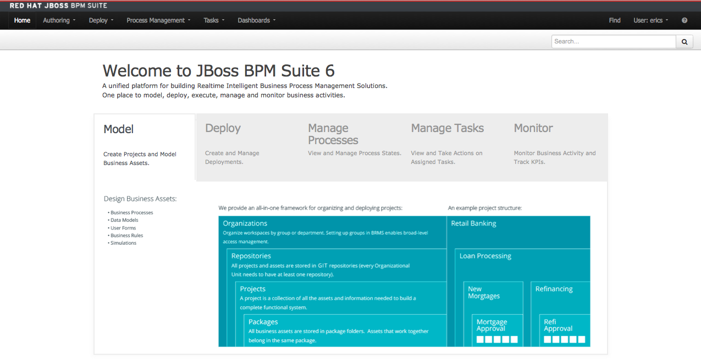The image size is (701, 362).
Task: Go to Home in the navigation bar
Action: (23, 20)
